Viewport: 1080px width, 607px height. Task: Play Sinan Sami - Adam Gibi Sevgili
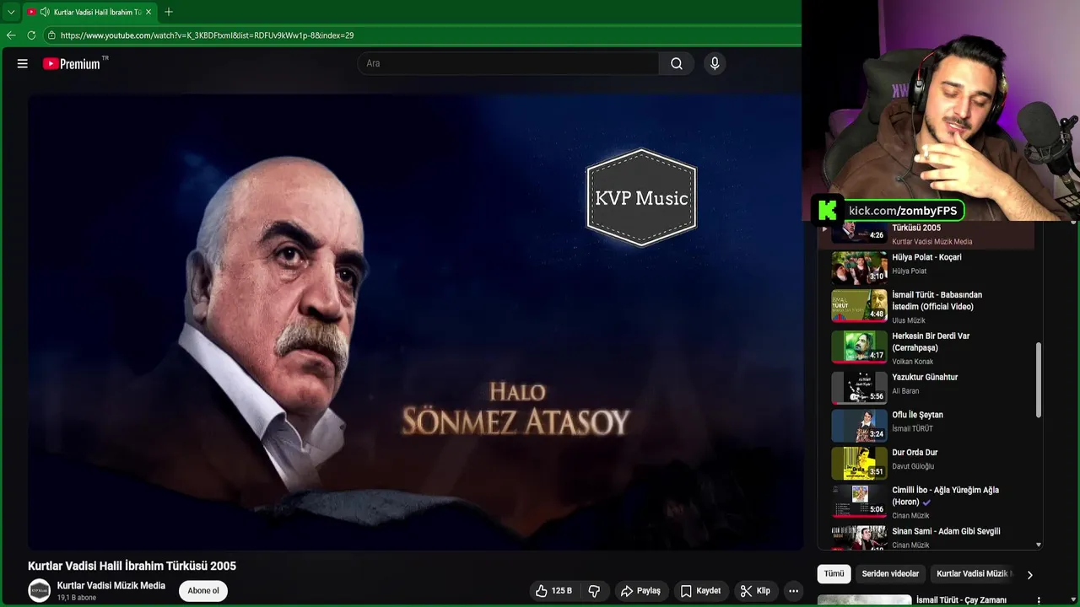[928, 537]
